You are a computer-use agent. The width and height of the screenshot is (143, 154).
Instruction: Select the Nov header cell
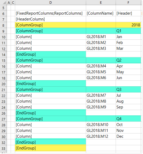128,131
